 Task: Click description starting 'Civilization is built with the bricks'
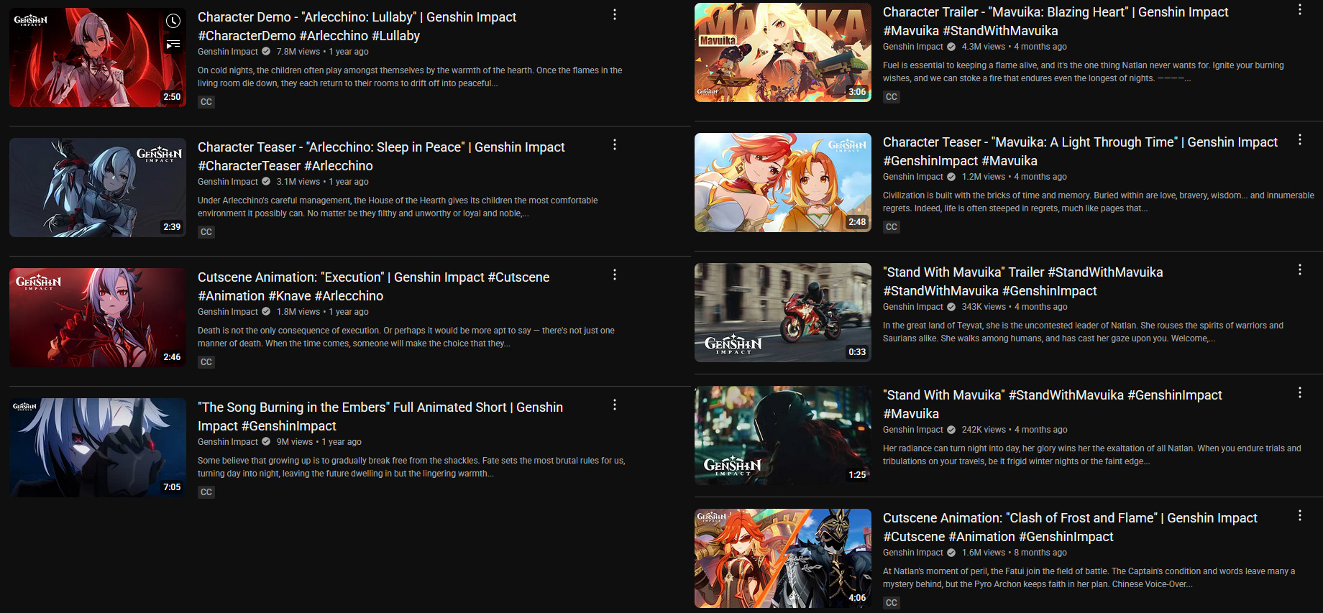(1099, 202)
